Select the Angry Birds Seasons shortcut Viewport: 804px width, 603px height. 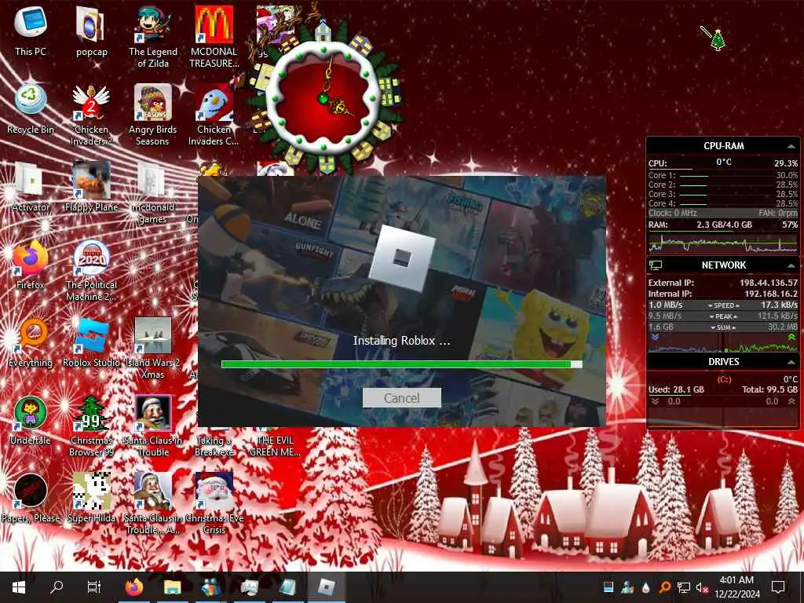click(153, 115)
